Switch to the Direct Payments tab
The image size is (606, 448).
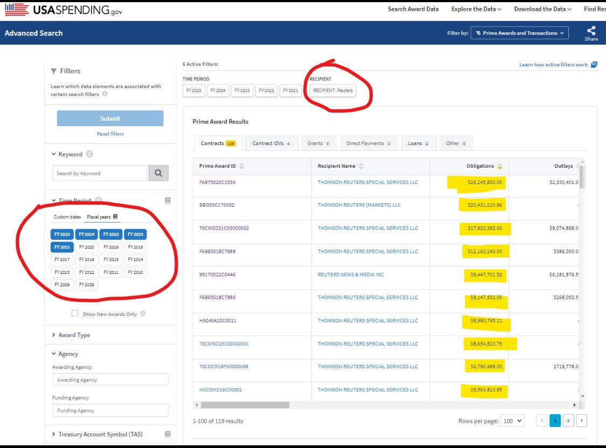(368, 143)
